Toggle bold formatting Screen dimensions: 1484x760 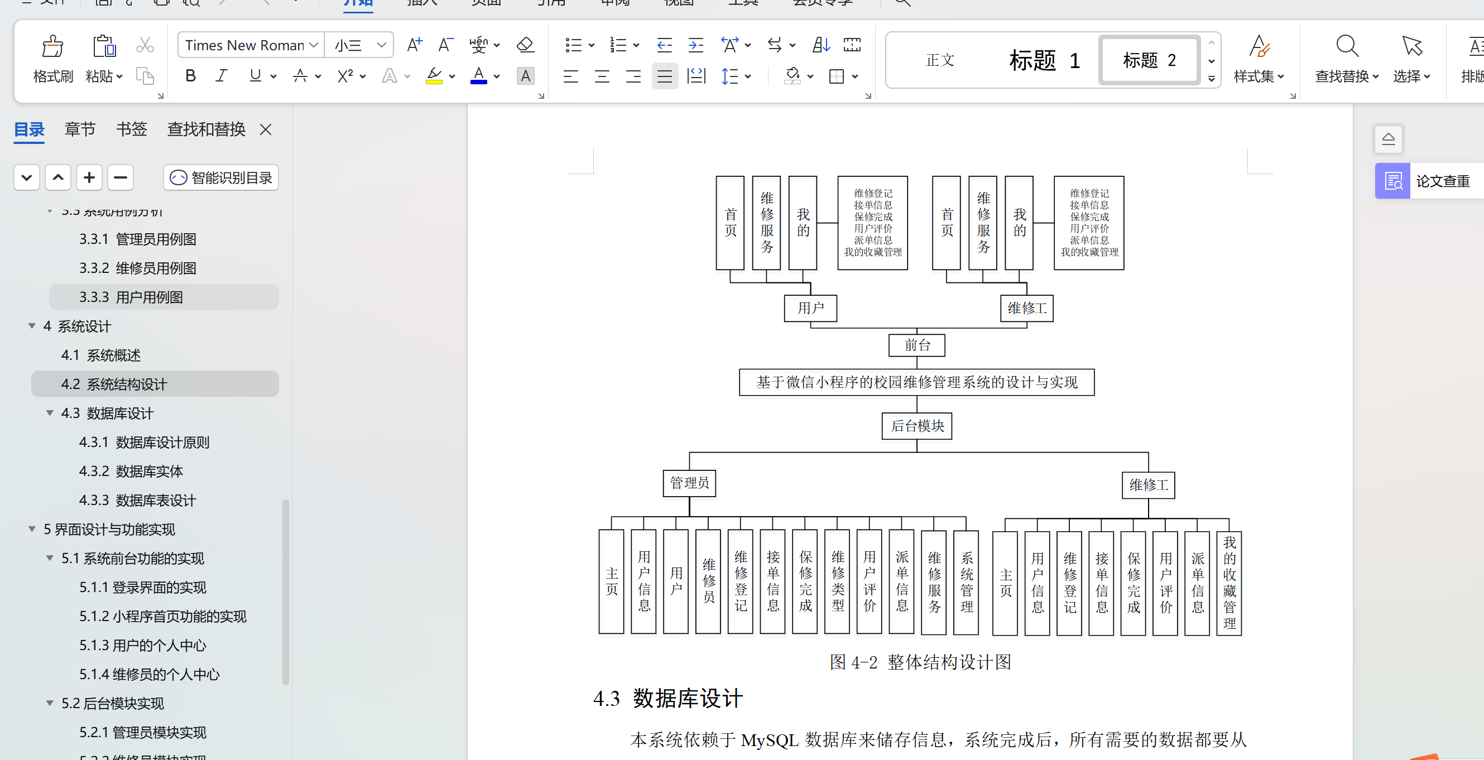(x=191, y=76)
